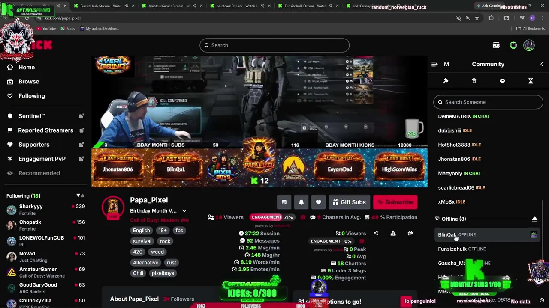Open the YouTube bookmark
This screenshot has height=308, width=549.
click(x=46, y=29)
